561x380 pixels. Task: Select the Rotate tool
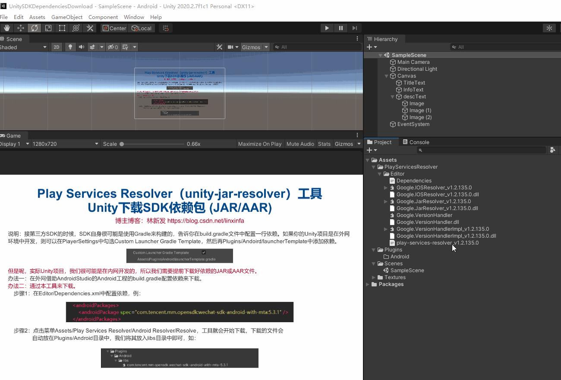click(34, 28)
